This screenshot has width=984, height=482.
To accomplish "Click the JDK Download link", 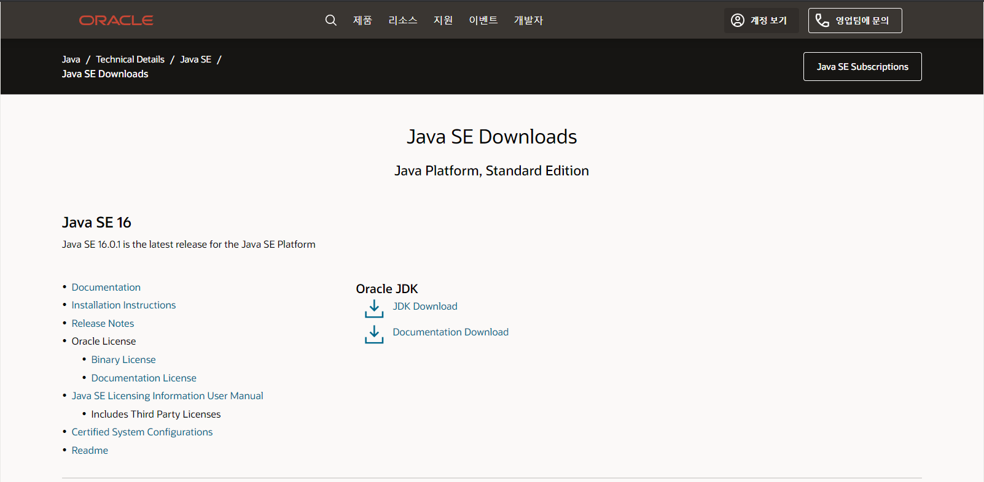I will tap(425, 306).
